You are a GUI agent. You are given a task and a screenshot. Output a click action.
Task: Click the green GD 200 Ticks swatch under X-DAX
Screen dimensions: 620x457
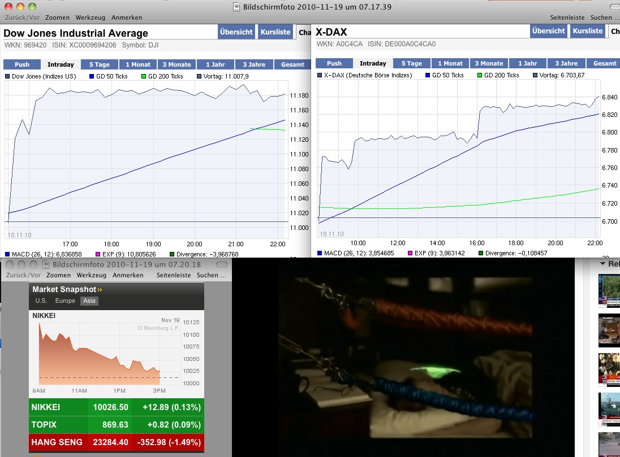pyautogui.click(x=480, y=75)
